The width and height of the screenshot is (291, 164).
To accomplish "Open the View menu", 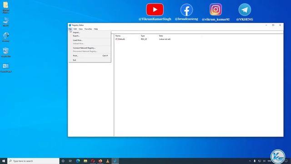I will pyautogui.click(x=80, y=29).
